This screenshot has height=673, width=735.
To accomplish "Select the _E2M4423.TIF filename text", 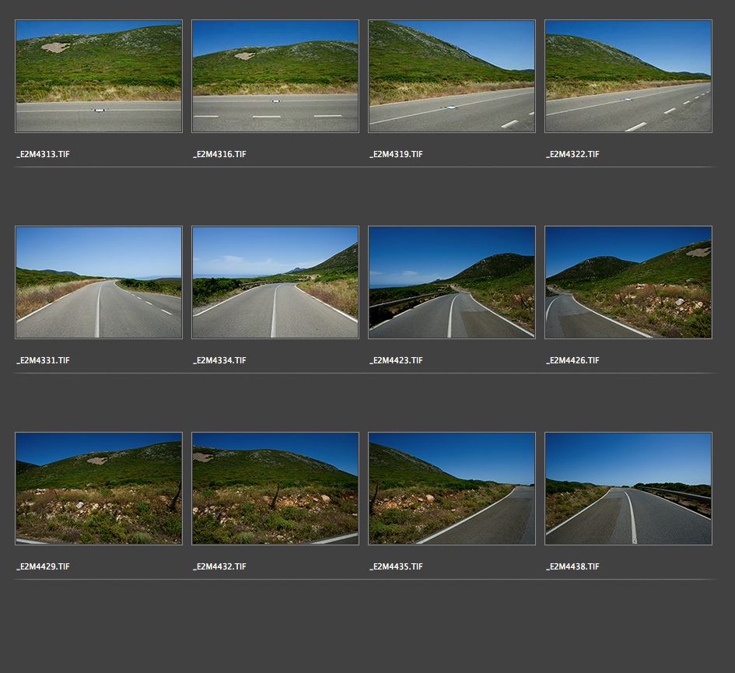I will [x=397, y=361].
